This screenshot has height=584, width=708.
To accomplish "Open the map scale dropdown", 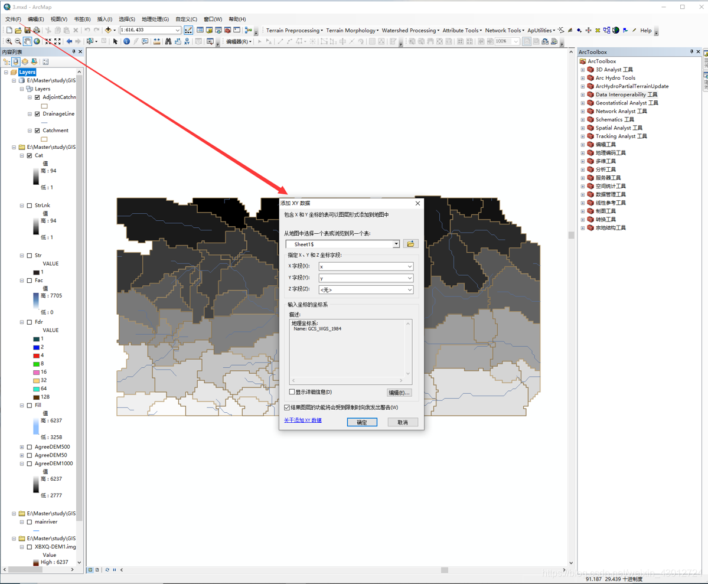I will 178,30.
